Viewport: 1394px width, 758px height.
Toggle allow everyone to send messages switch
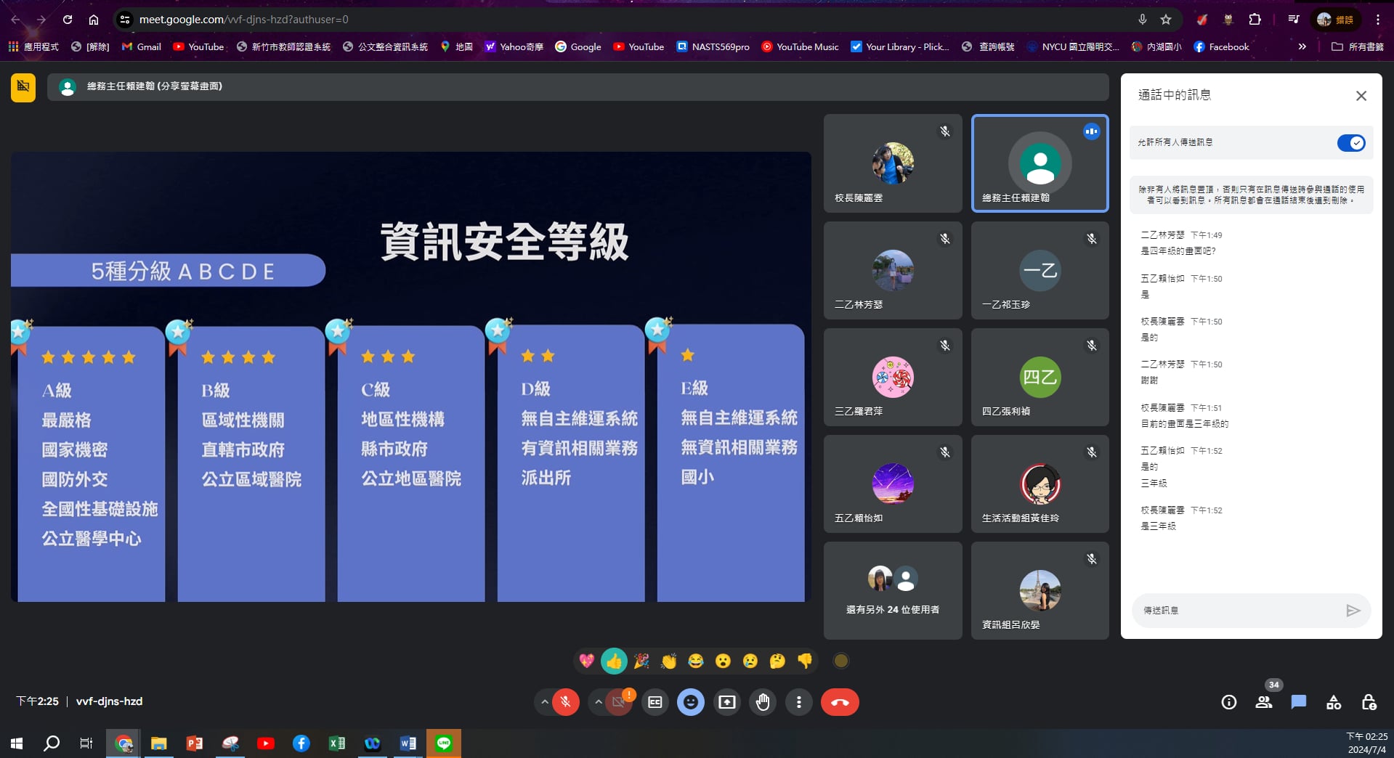pyautogui.click(x=1350, y=143)
